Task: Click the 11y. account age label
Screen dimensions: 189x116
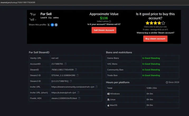Action: [x=50, y=18]
